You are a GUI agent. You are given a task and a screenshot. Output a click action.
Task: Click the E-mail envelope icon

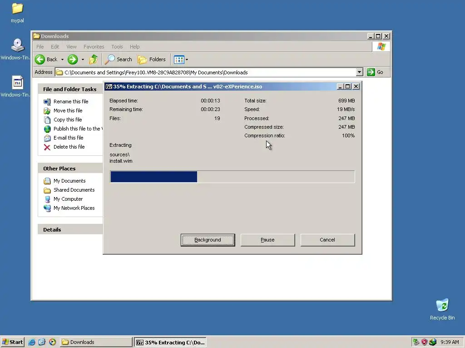pos(47,138)
